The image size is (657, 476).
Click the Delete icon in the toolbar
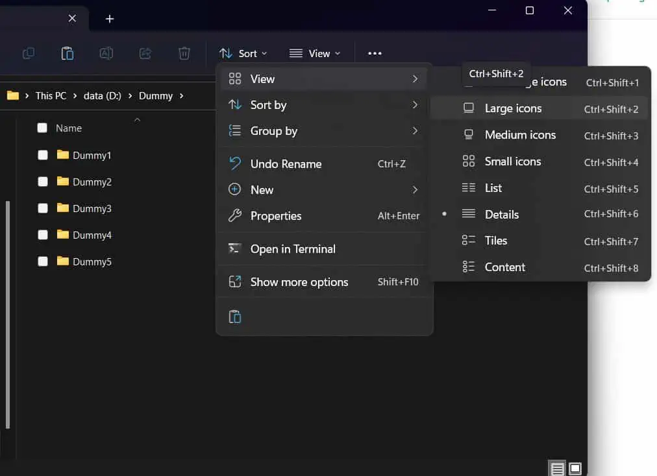[184, 53]
